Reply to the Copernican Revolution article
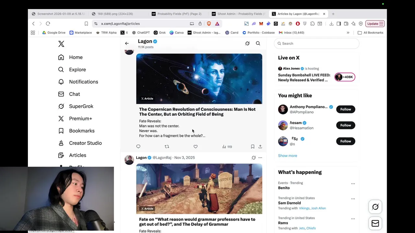Image resolution: width=415 pixels, height=233 pixels. click(x=138, y=147)
